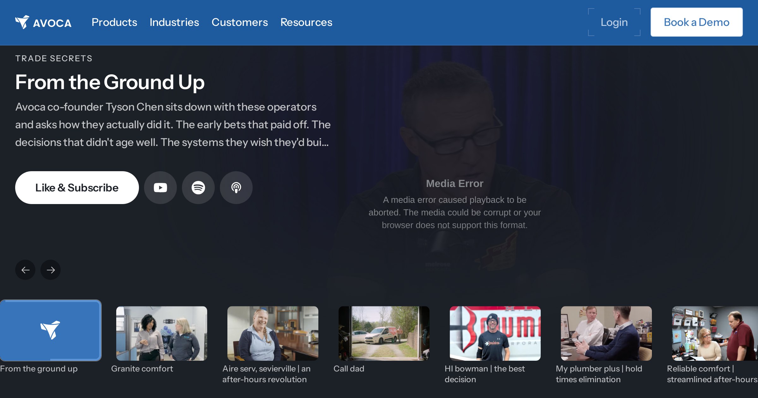Click the From the Ground Up heading
The width and height of the screenshot is (758, 398).
coord(110,82)
